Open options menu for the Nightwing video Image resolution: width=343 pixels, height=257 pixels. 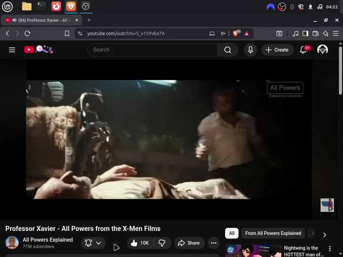pos(330,248)
